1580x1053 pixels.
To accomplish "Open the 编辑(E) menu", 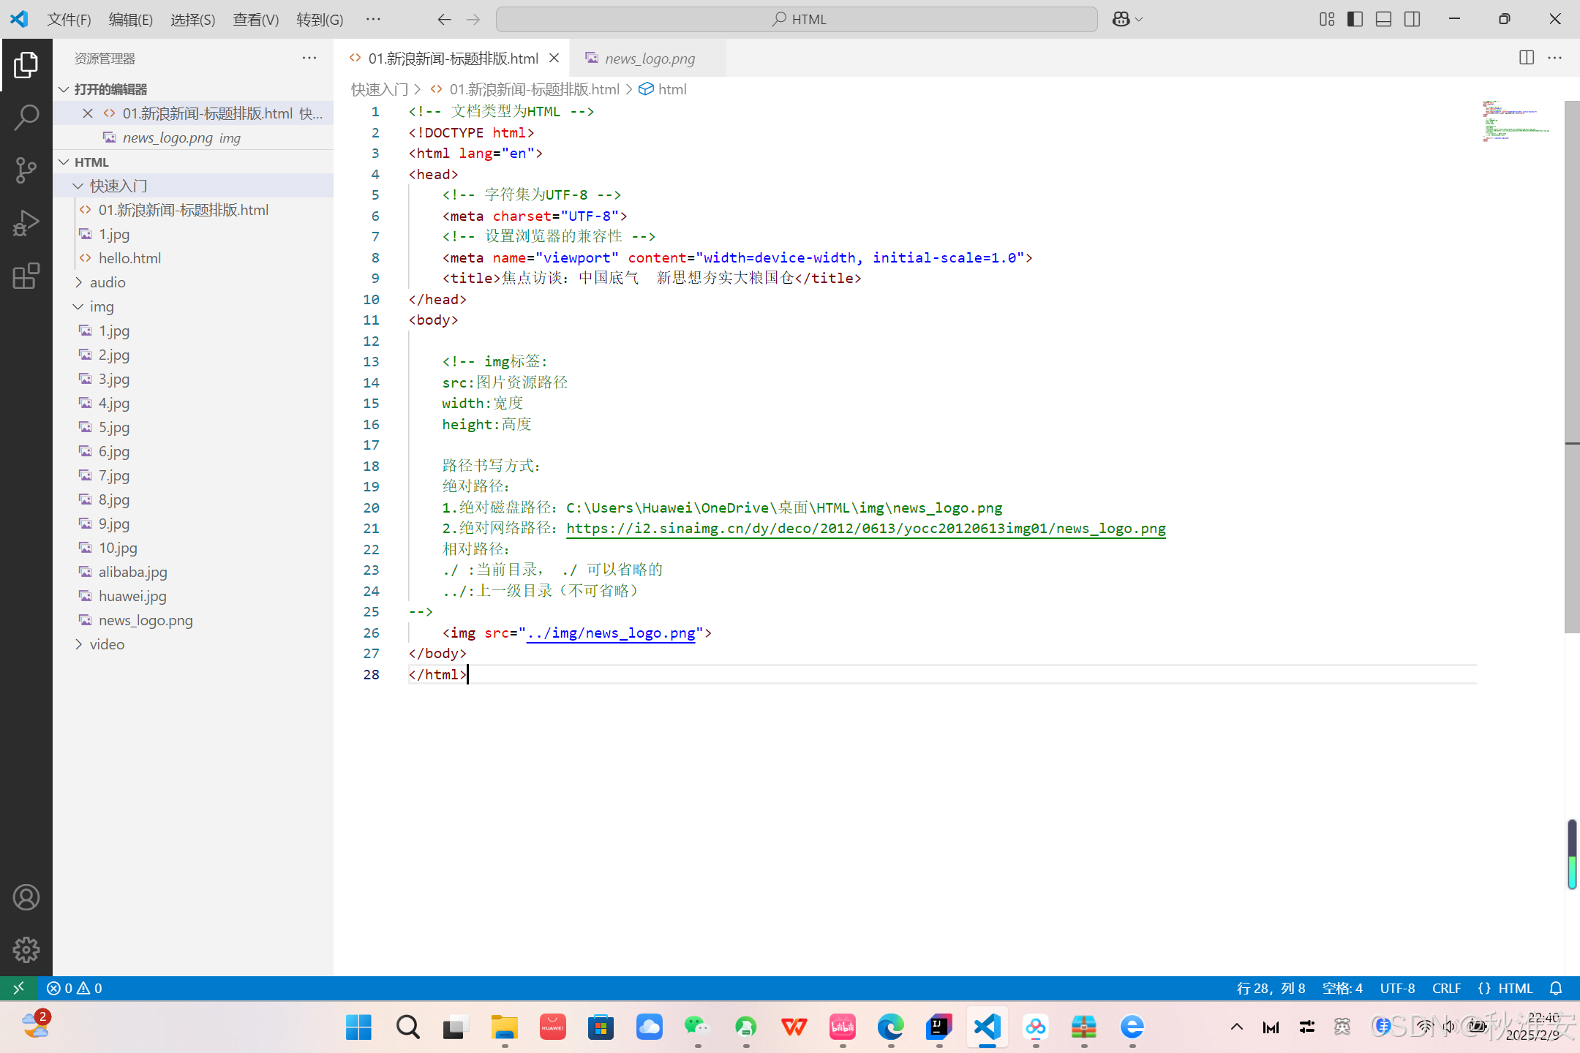I will tap(131, 20).
